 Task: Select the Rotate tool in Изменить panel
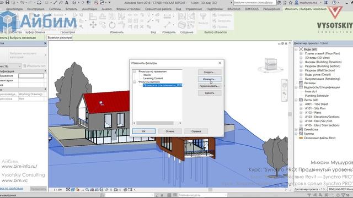coord(112,25)
